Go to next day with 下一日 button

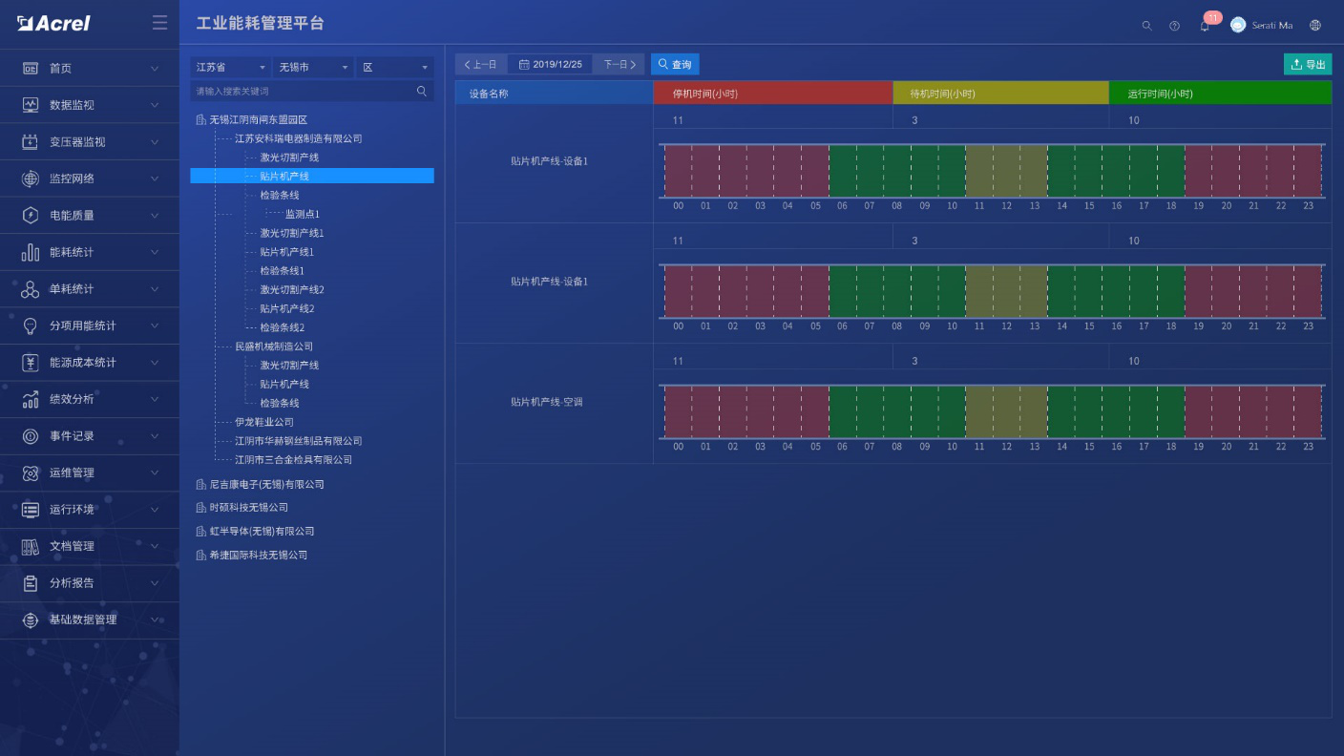(x=619, y=64)
